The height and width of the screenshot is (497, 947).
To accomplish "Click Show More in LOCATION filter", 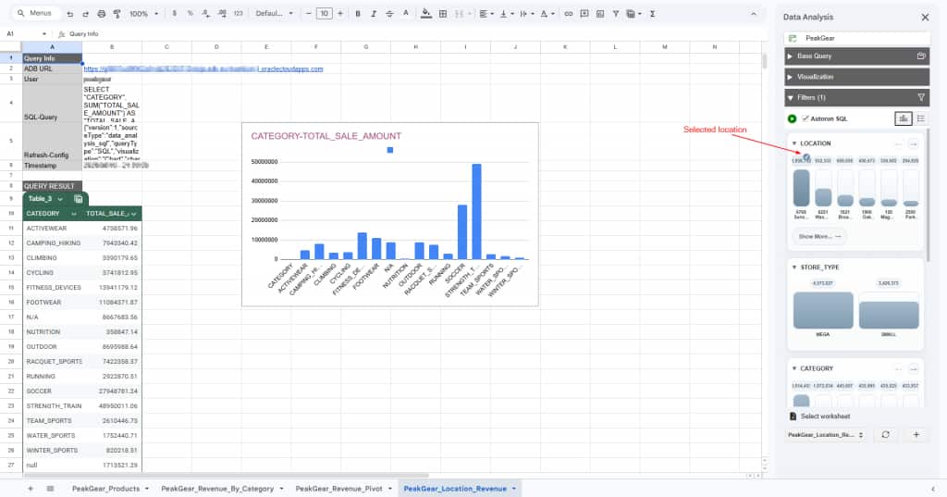I will (x=819, y=236).
